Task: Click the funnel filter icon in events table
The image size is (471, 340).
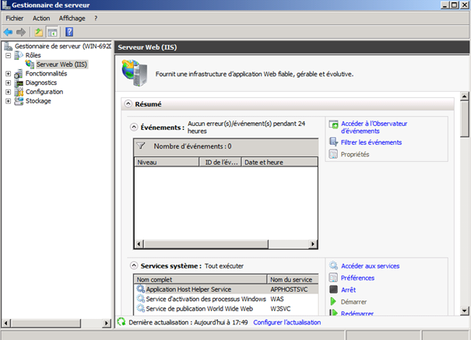Action: point(141,145)
